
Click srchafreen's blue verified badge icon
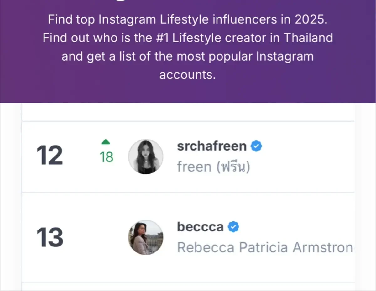pos(256,145)
